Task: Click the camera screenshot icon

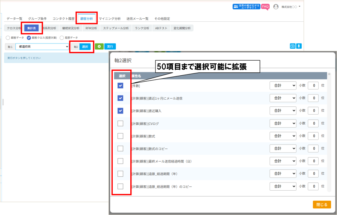Action: click(x=292, y=46)
